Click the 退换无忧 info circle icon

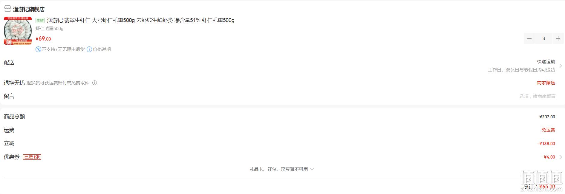pyautogui.click(x=95, y=83)
